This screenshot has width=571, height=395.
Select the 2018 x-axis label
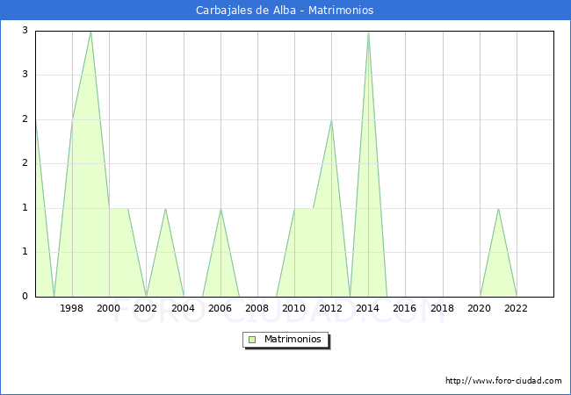(x=443, y=308)
